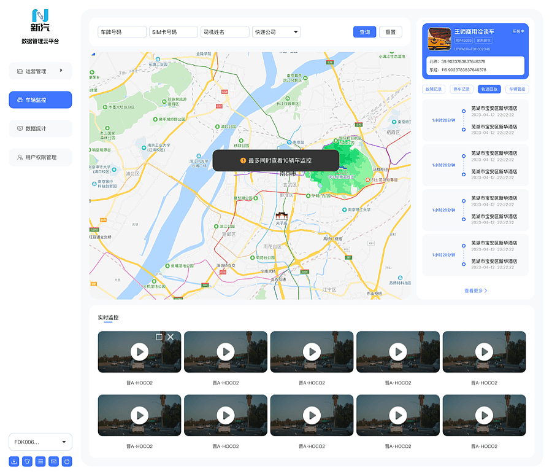The height and width of the screenshot is (476, 552).
Task: Click the 南京工业大学 map marker
Action: 144,148
